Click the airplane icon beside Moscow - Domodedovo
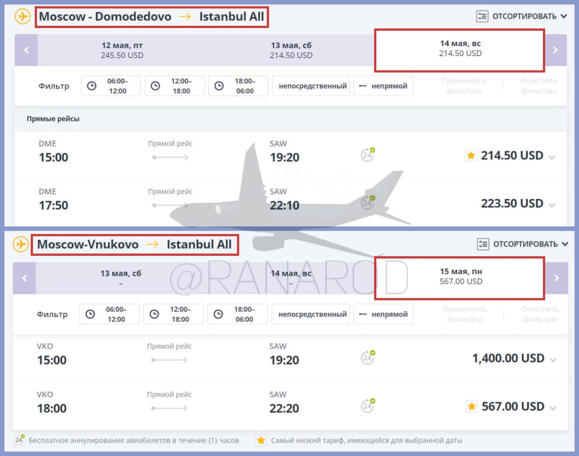Image resolution: width=579 pixels, height=456 pixels. click(x=22, y=16)
